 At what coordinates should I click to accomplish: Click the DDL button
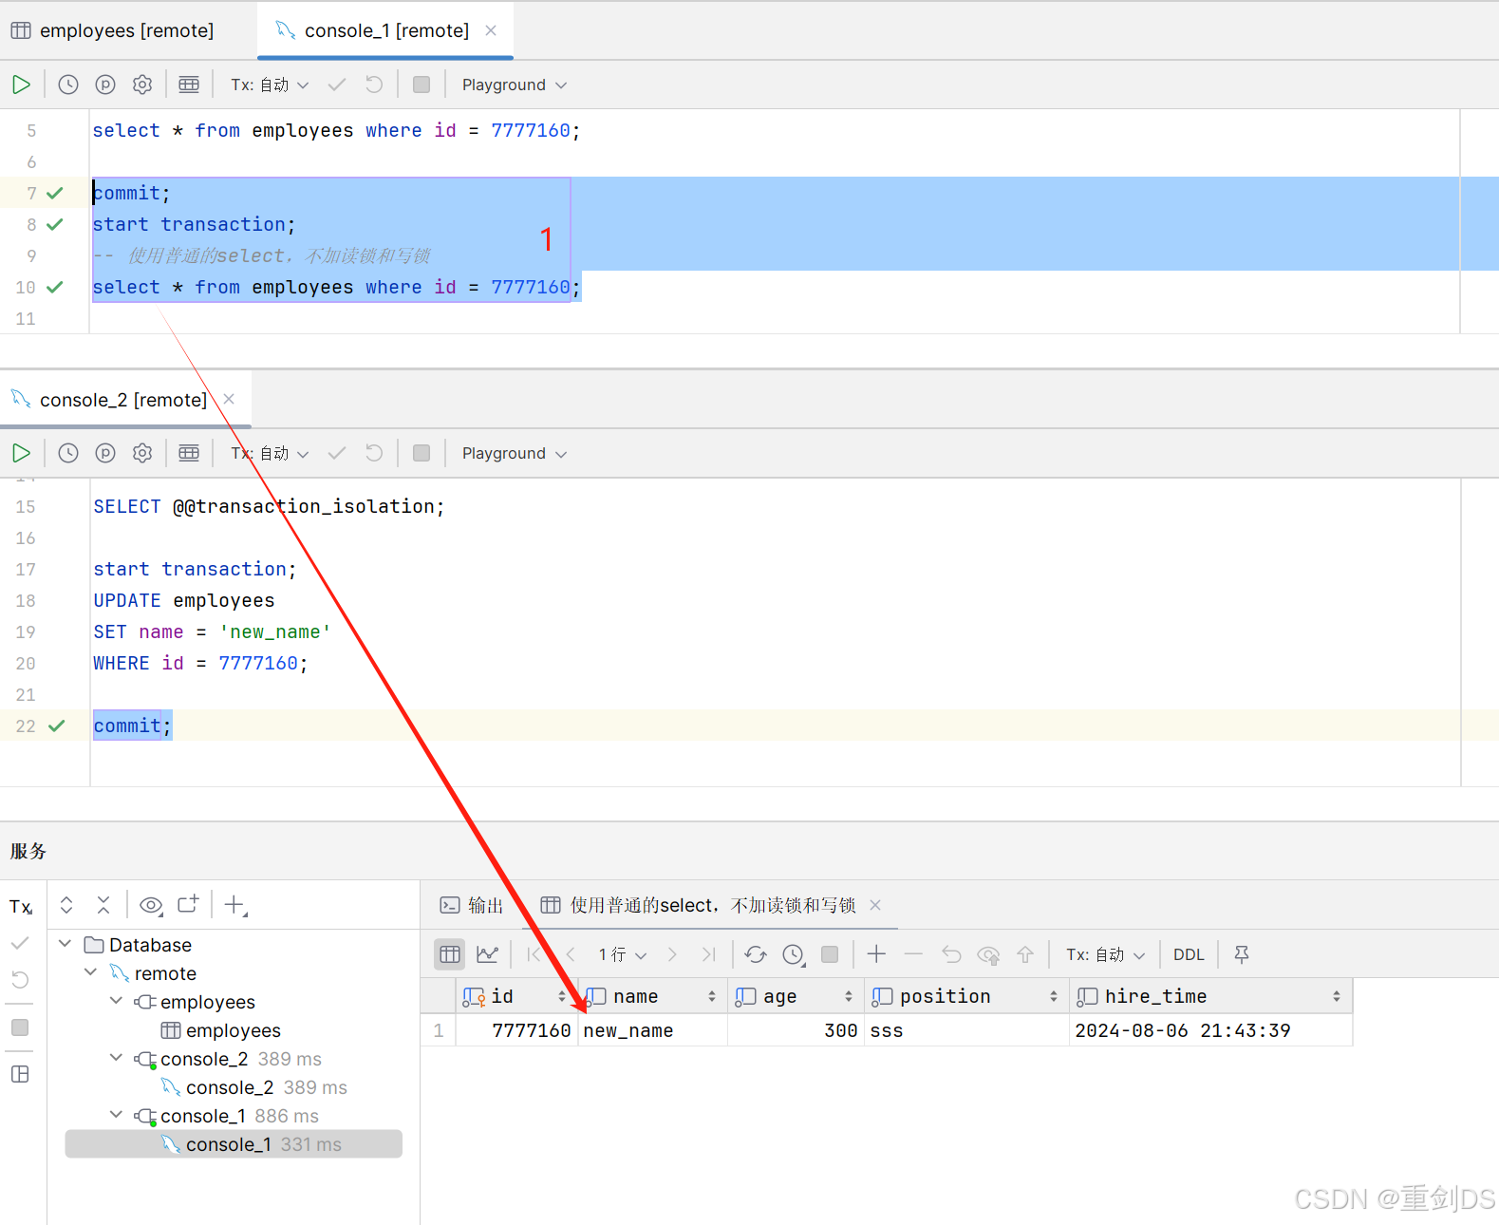1189,954
